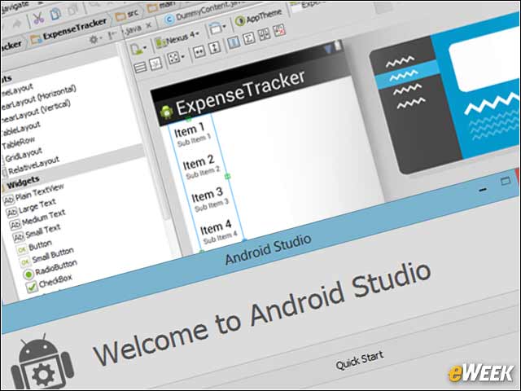The width and height of the screenshot is (521, 391).
Task: Click the ExpenseTracker title in preview
Action: pos(240,93)
